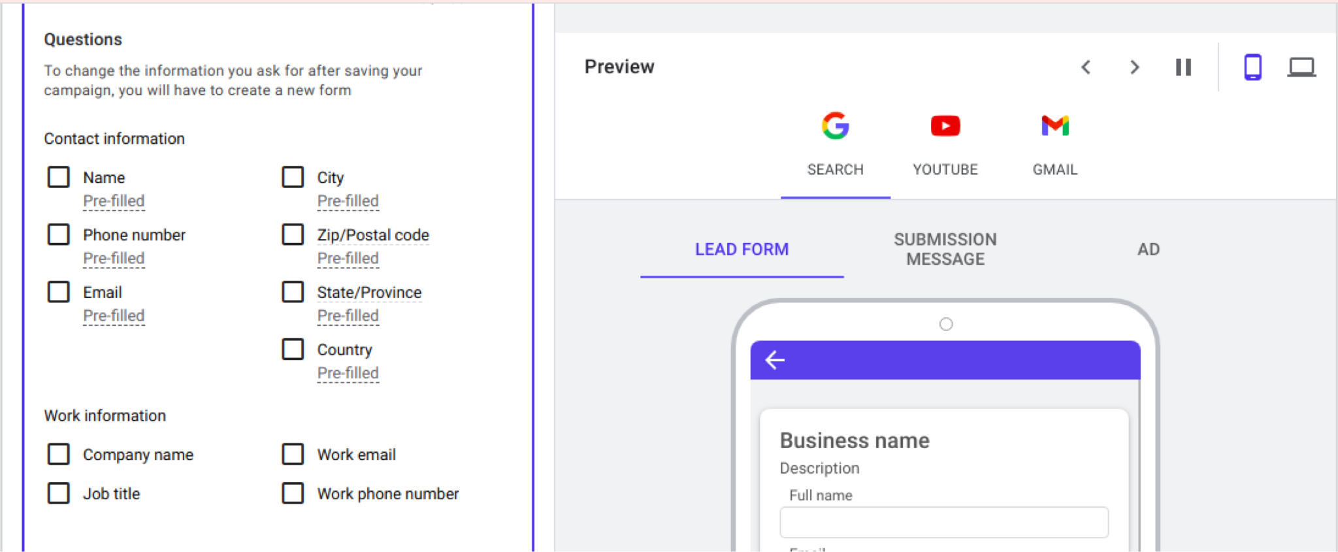Open the Submission Message tab

point(945,250)
